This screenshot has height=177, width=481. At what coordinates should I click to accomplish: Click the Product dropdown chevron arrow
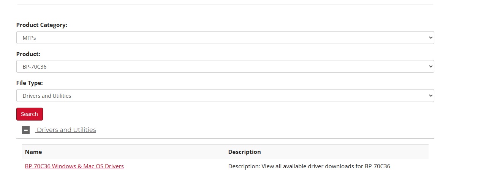click(x=430, y=66)
